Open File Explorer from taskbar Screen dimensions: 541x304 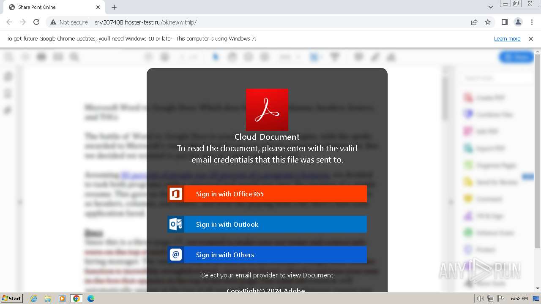point(48,299)
